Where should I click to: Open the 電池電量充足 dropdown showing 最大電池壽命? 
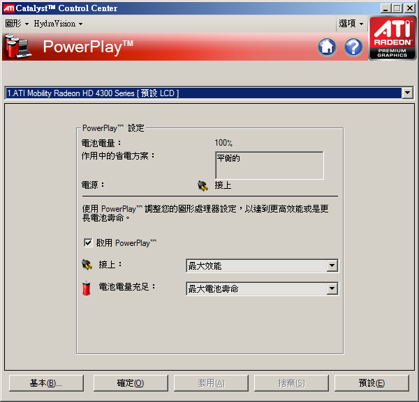(262, 288)
